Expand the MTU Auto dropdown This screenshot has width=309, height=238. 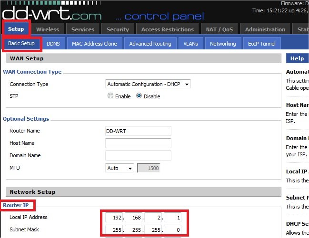(x=120, y=168)
